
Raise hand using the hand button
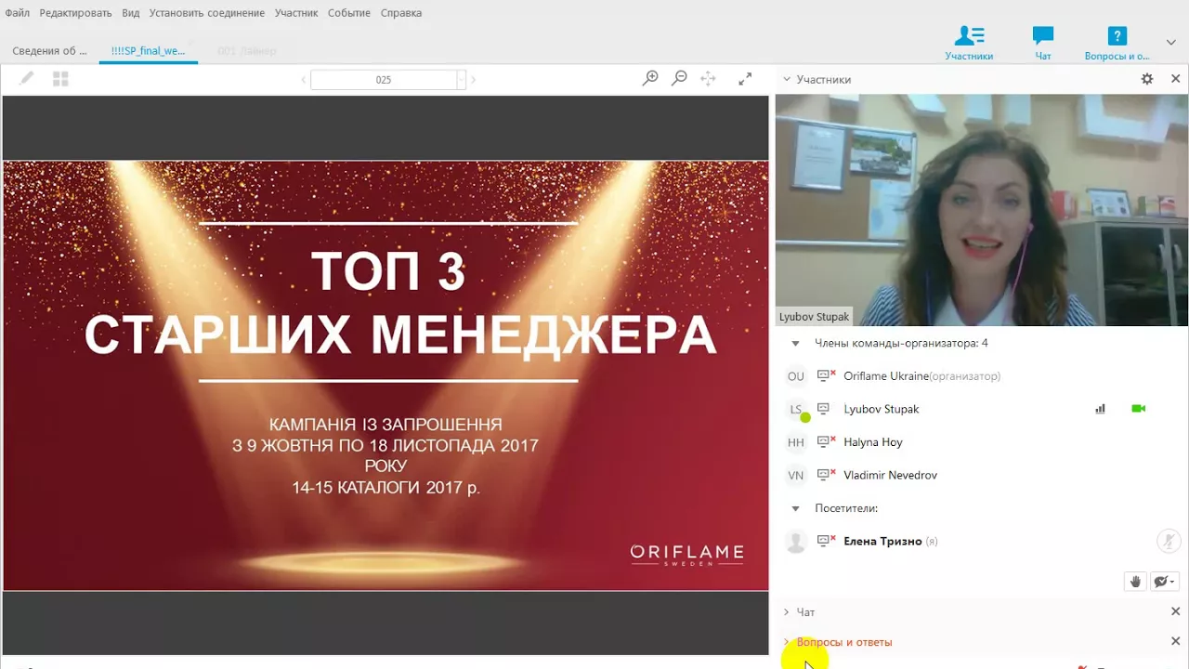pos(1135,582)
